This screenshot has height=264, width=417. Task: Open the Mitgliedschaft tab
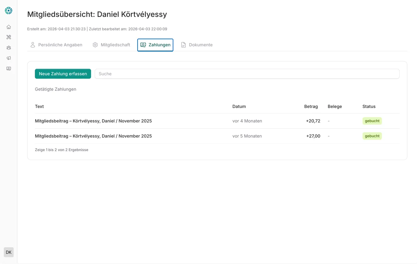[115, 45]
